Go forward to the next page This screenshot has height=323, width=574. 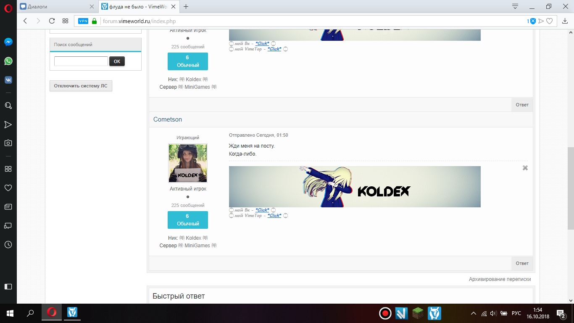point(38,21)
